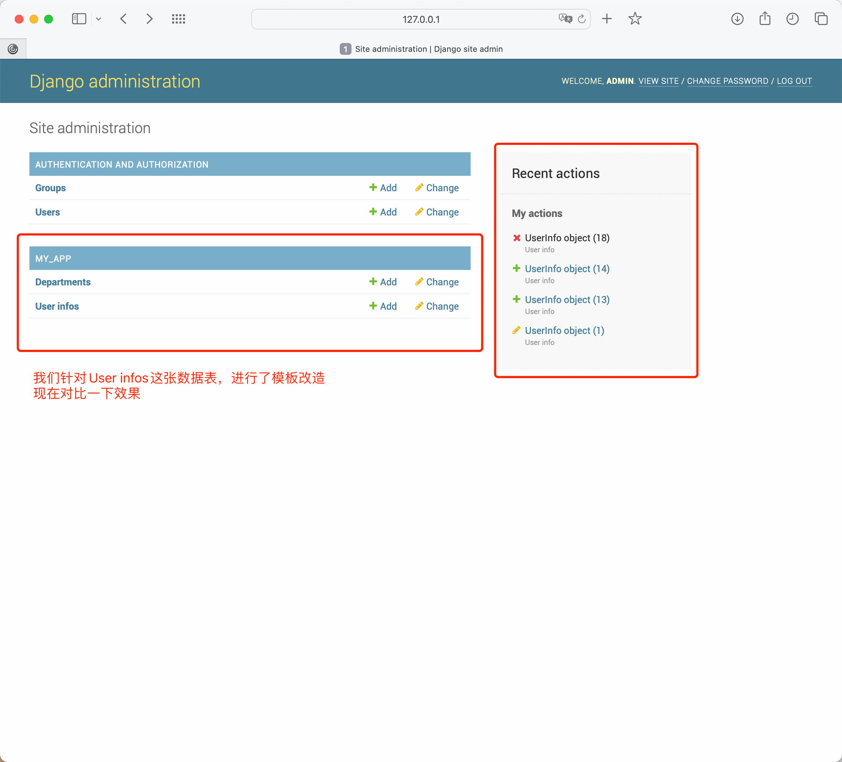Click the ADMIN username in welcome text
This screenshot has width=842, height=762.
pos(620,81)
